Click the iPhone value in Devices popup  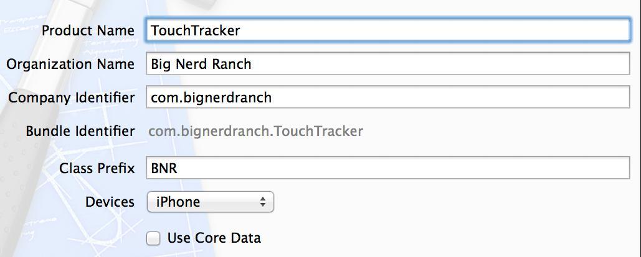pyautogui.click(x=178, y=202)
